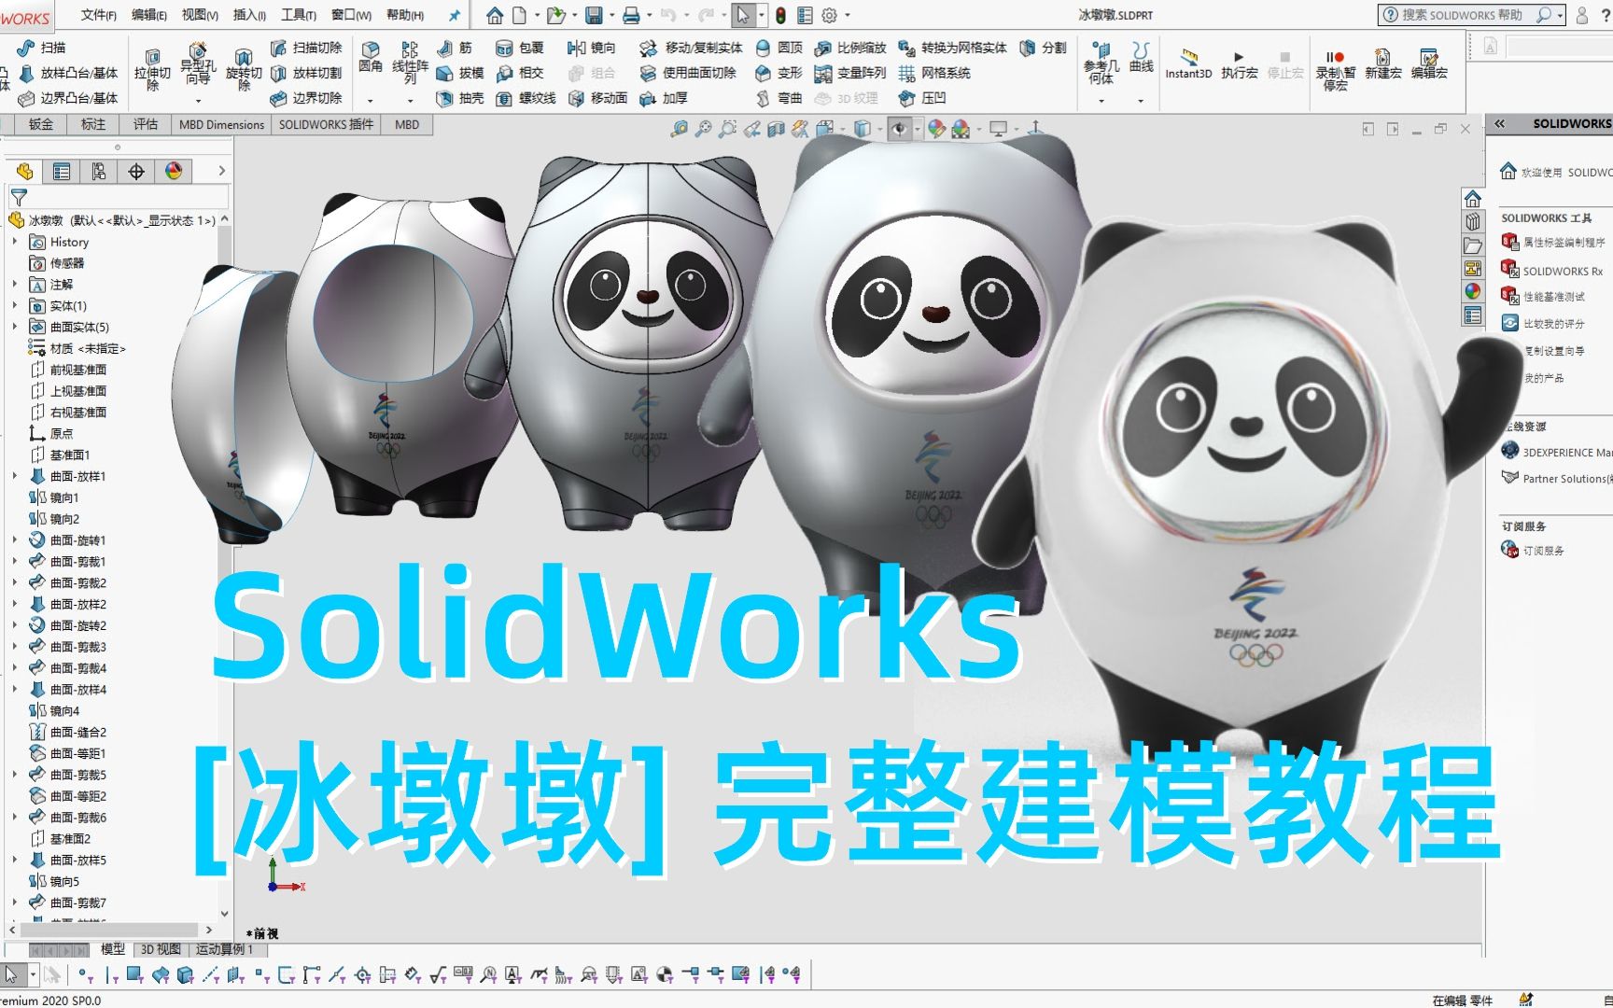This screenshot has height=1008, width=1613.
Task: Open 订阅服务 in the task pane
Action: coord(1541,550)
